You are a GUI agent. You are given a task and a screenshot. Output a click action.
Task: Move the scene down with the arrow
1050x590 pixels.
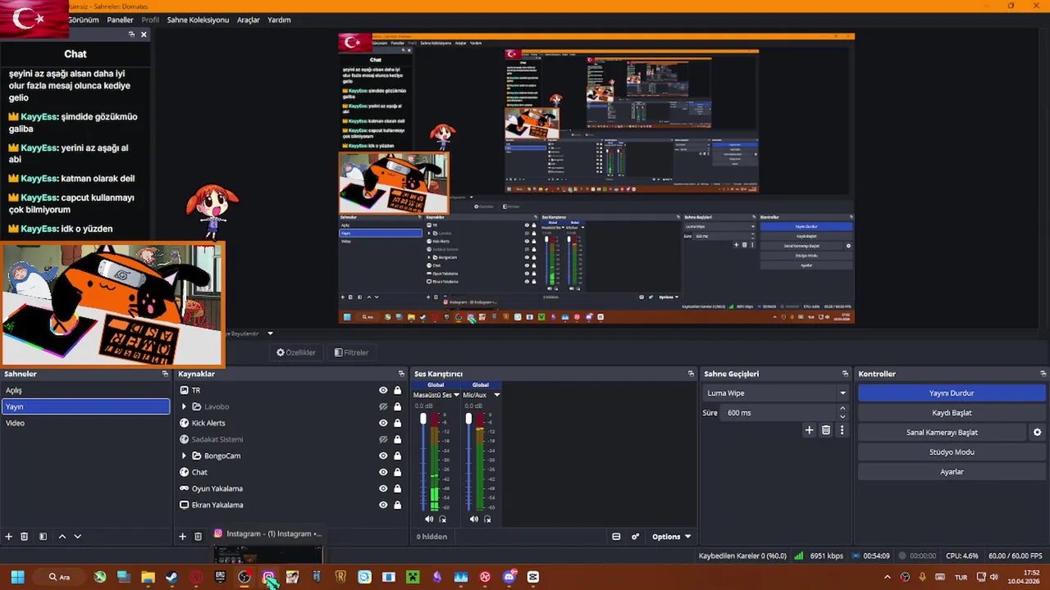pos(78,537)
